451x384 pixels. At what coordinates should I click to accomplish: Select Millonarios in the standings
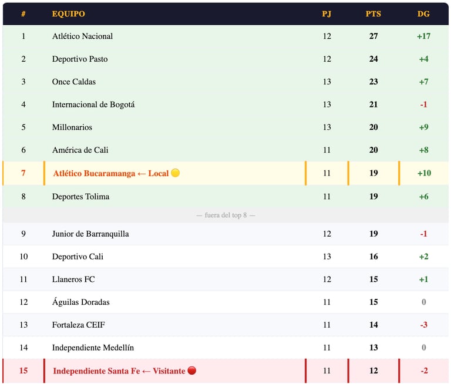click(72, 127)
